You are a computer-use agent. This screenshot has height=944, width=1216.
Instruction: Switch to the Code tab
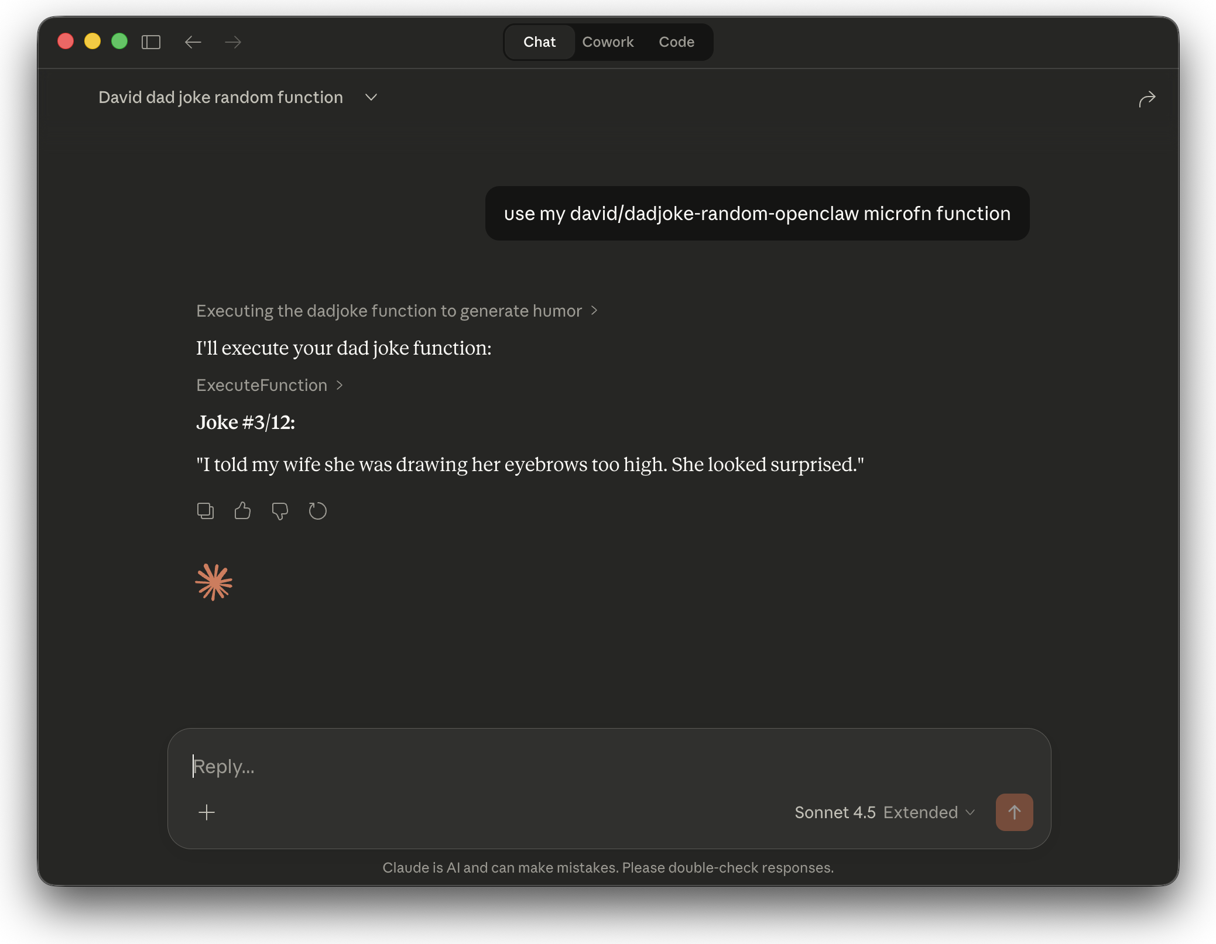click(x=677, y=42)
